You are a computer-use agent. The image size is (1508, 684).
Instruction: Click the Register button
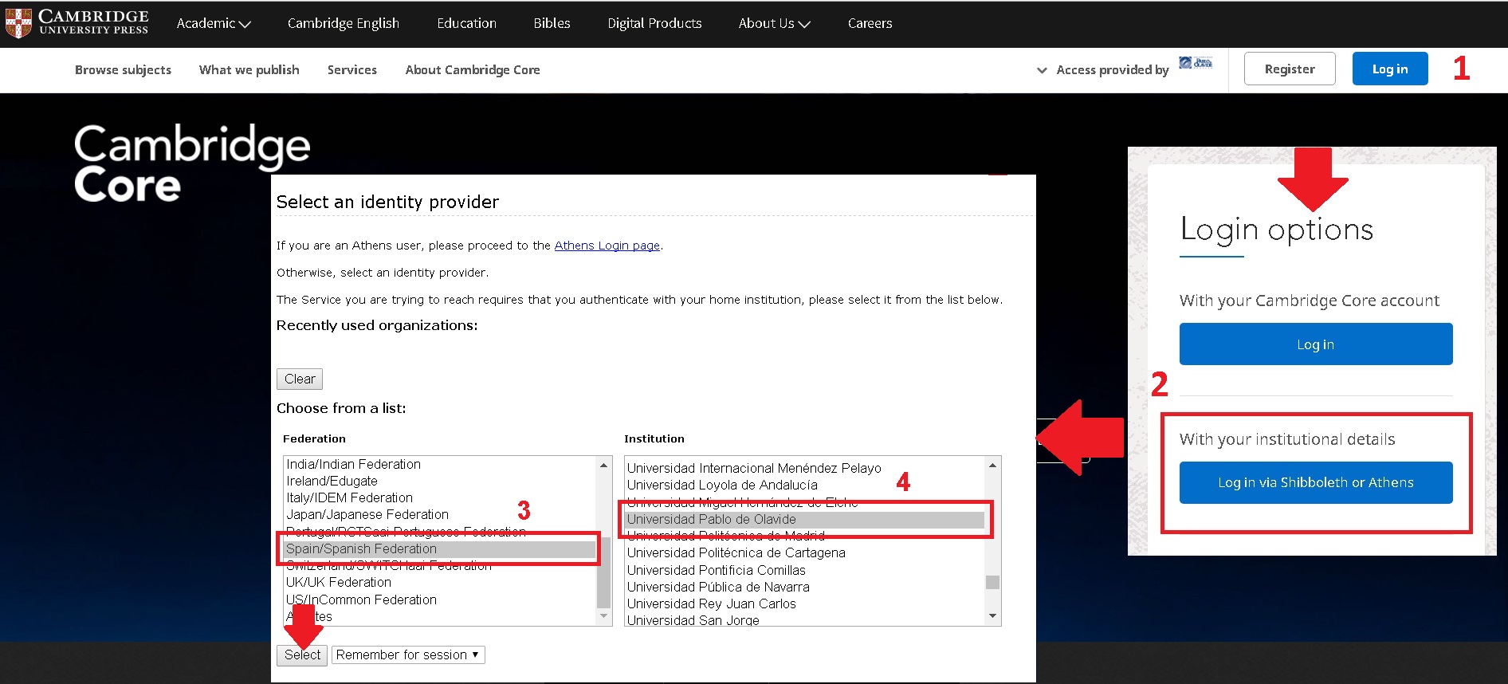click(1290, 69)
